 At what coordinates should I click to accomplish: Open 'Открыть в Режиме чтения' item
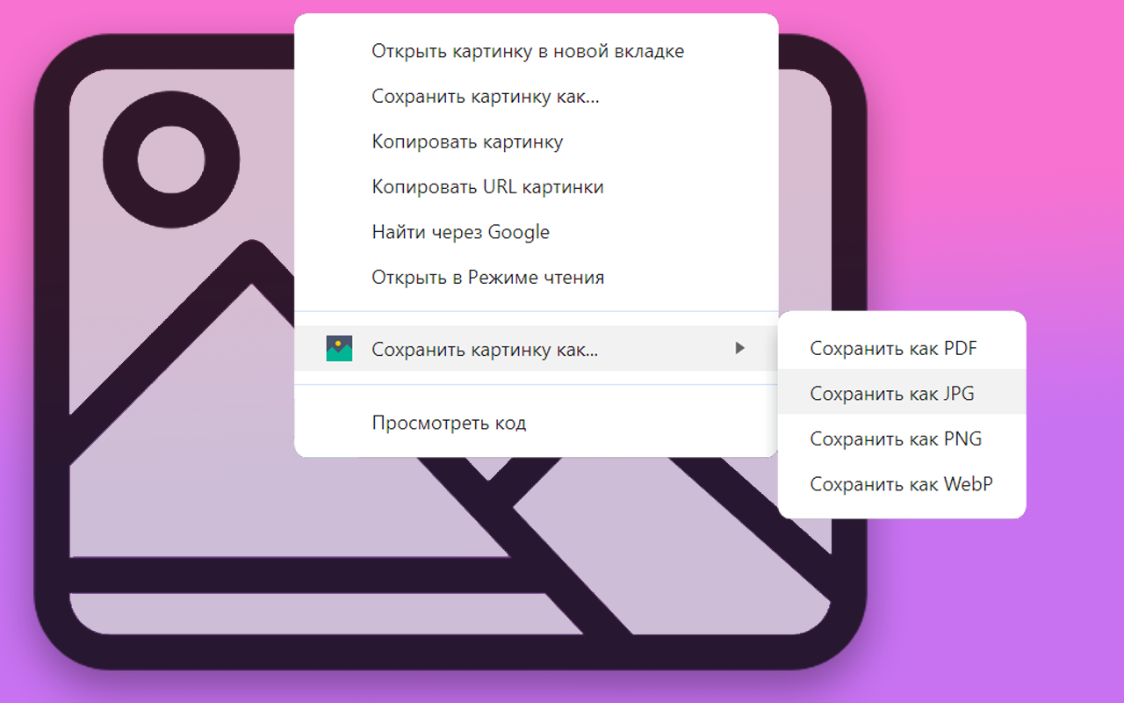[x=536, y=278]
